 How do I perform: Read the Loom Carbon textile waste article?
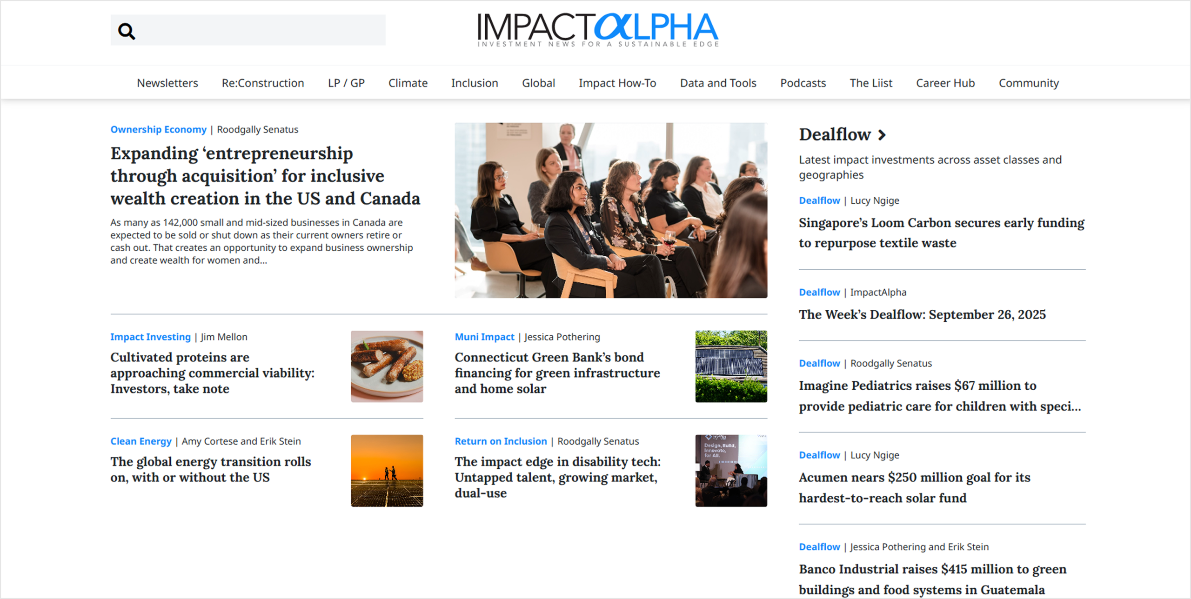941,233
